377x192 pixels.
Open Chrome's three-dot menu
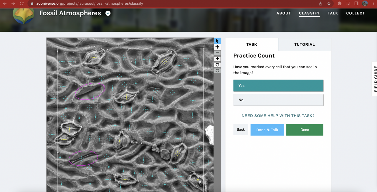(373, 4)
